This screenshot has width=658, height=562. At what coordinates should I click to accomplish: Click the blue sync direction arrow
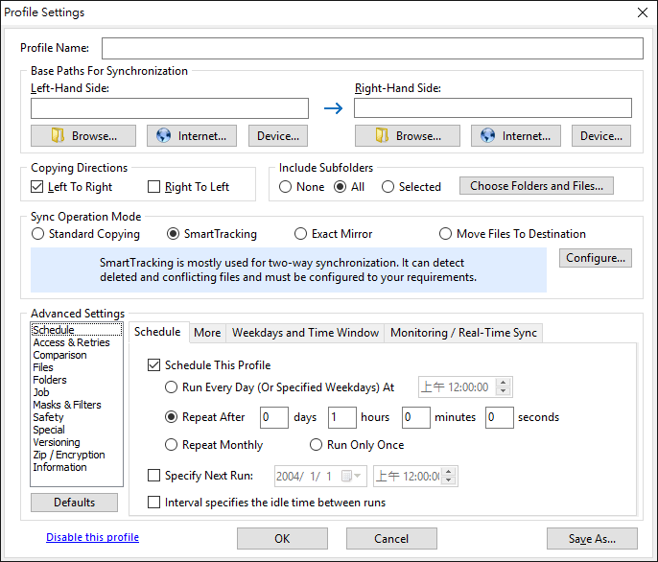point(333,108)
